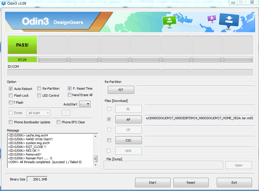This screenshot has width=259, height=191.
Task: Uncheck the Auto Reboot checkbox
Action: pos(11,89)
